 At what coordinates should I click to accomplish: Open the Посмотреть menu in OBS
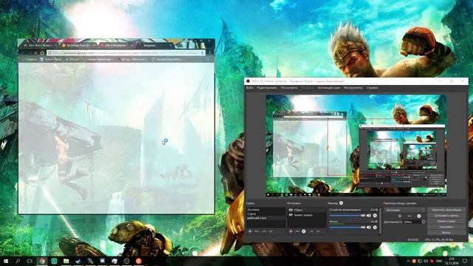point(289,88)
